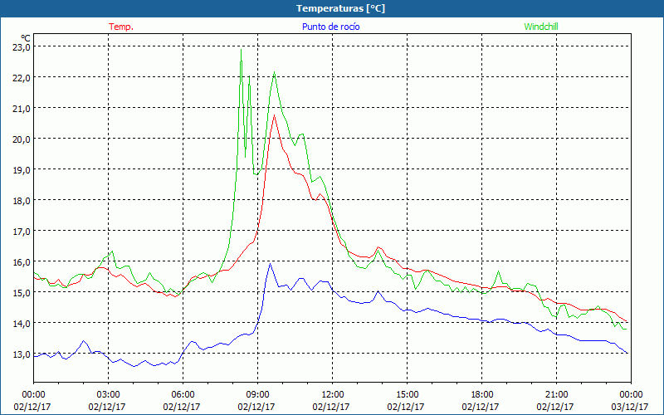Click the '15:00' time axis label
The width and height of the screenshot is (664, 415).
pos(407,395)
